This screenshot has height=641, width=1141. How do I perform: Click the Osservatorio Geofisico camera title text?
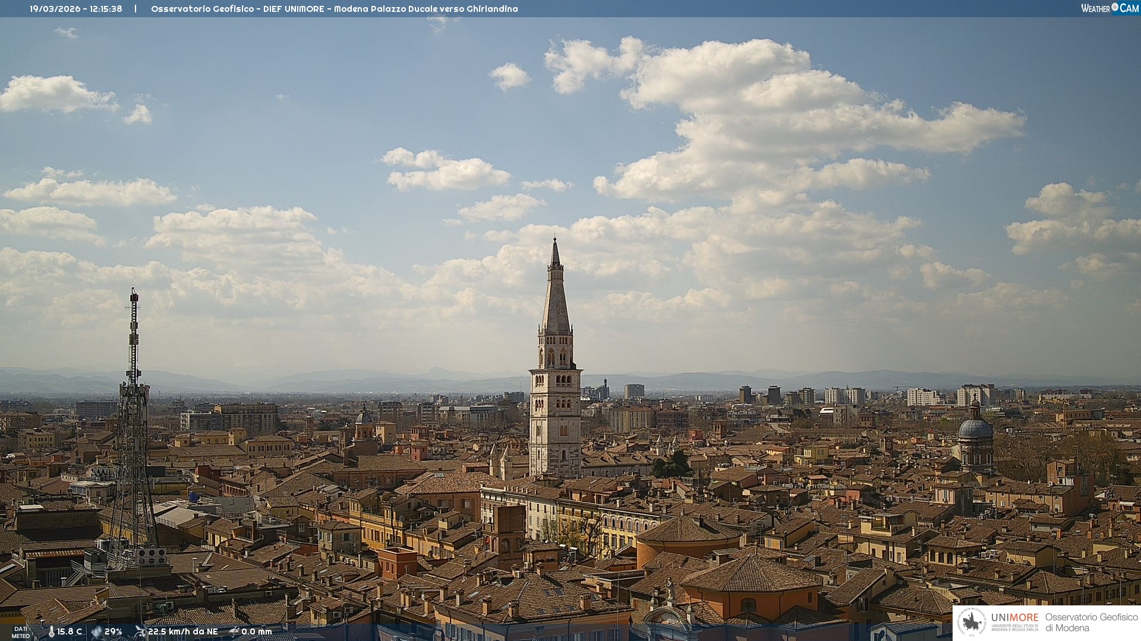pos(334,9)
